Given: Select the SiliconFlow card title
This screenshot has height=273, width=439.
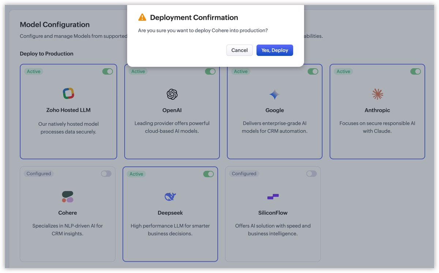Looking at the screenshot, I should click(273, 213).
